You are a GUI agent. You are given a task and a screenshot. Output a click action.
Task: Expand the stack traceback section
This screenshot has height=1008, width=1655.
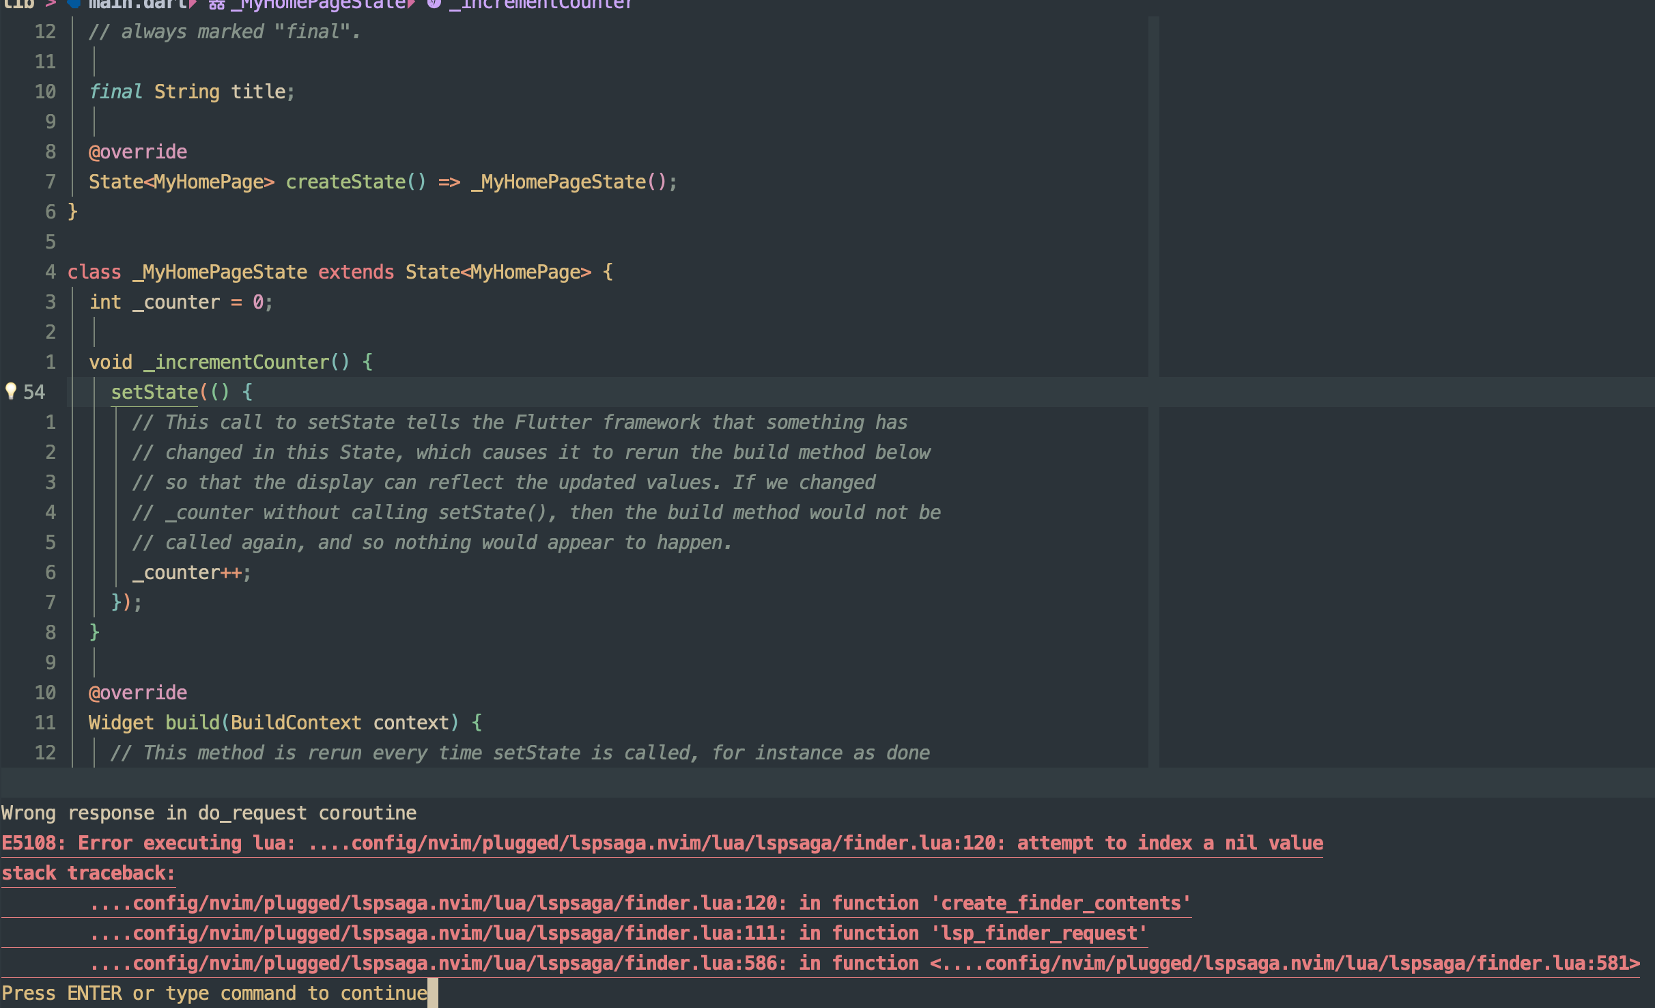click(89, 872)
